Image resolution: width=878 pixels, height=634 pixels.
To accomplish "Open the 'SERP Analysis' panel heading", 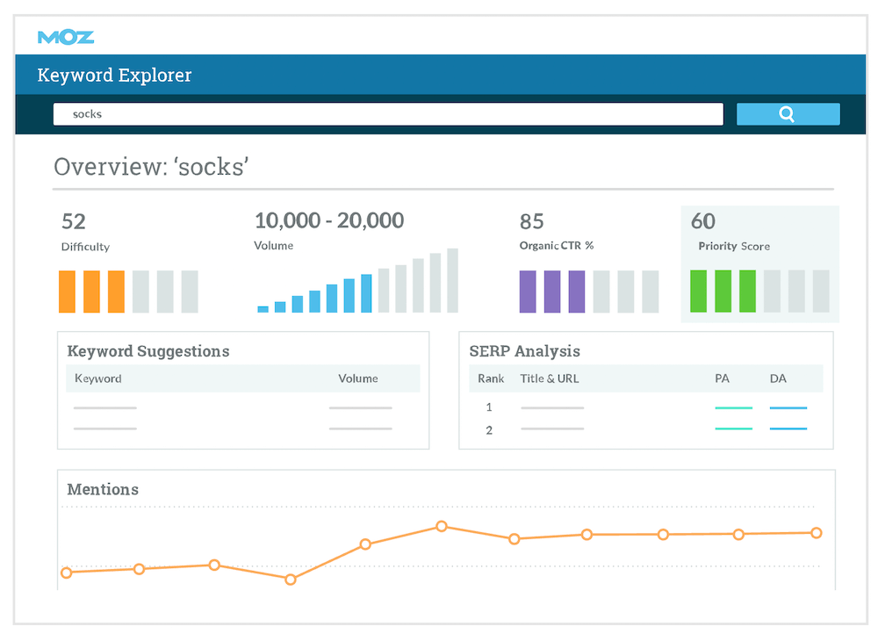I will [525, 351].
